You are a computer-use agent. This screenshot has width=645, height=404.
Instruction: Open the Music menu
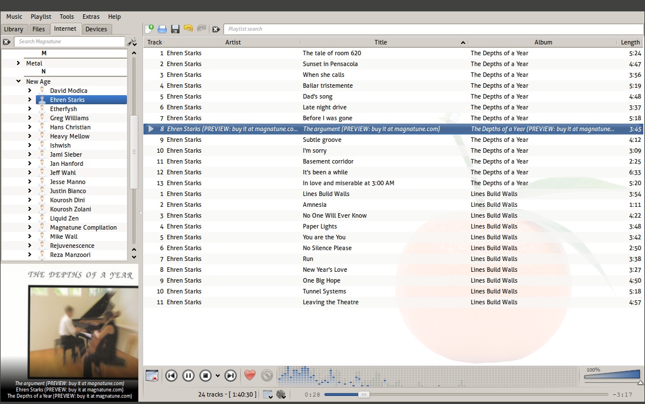tap(14, 17)
